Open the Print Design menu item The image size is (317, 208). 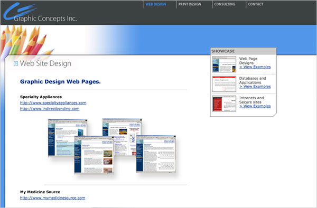pos(190,4)
